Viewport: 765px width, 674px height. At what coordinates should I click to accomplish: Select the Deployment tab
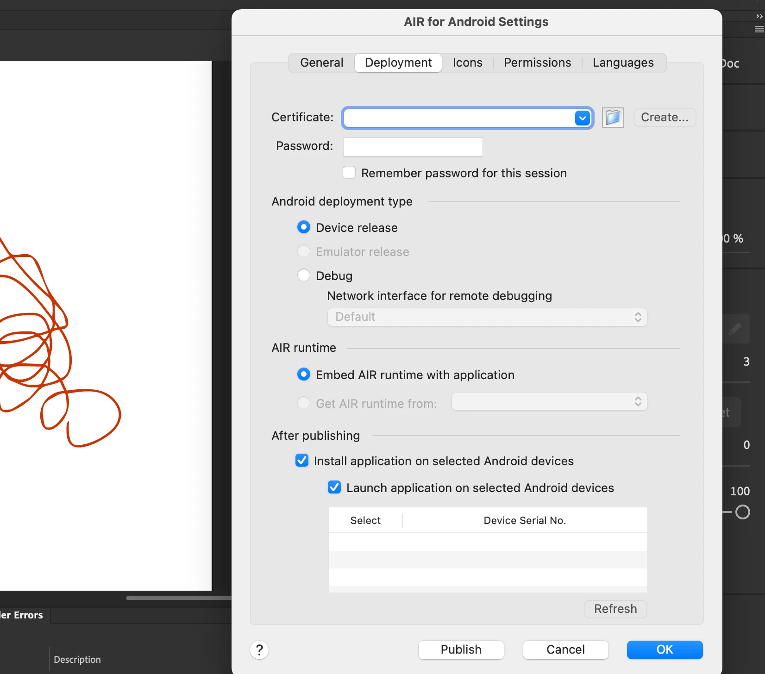398,62
